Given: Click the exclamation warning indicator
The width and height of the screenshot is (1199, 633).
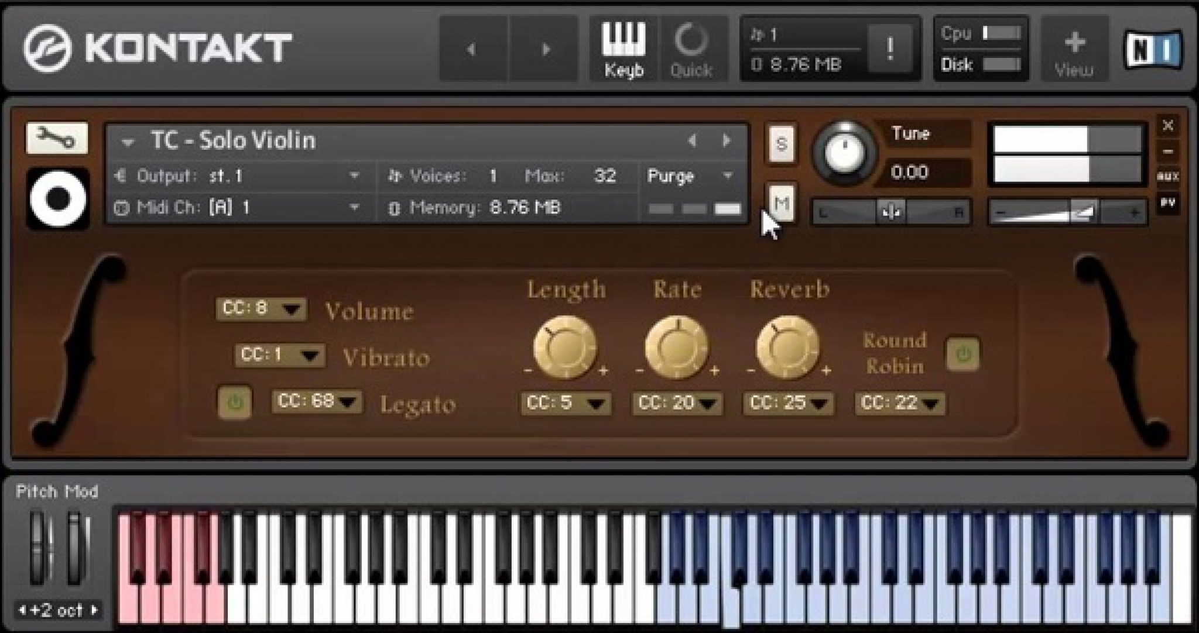Looking at the screenshot, I should click(x=890, y=48).
